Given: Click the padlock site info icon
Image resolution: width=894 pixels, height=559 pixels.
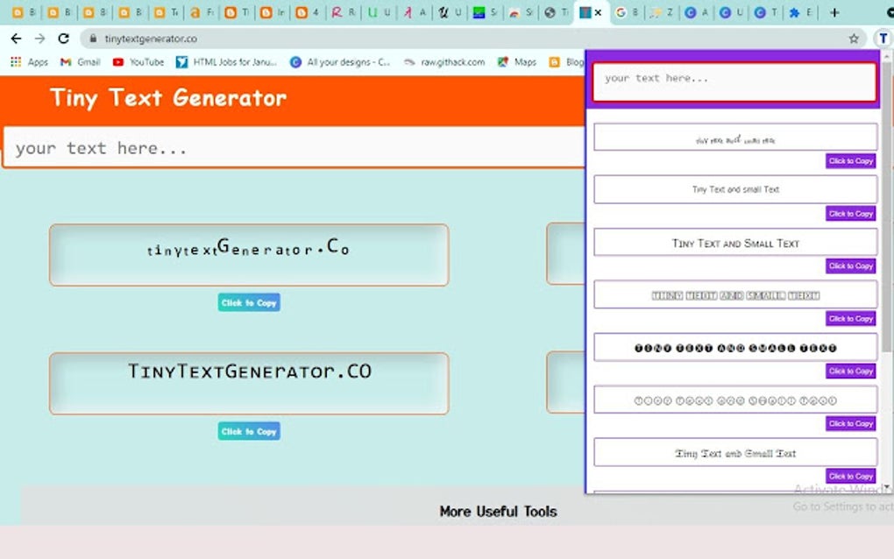Looking at the screenshot, I should (93, 39).
